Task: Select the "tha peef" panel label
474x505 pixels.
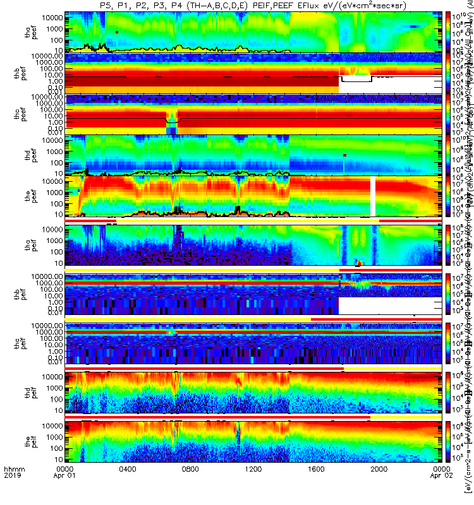Action: point(31,33)
